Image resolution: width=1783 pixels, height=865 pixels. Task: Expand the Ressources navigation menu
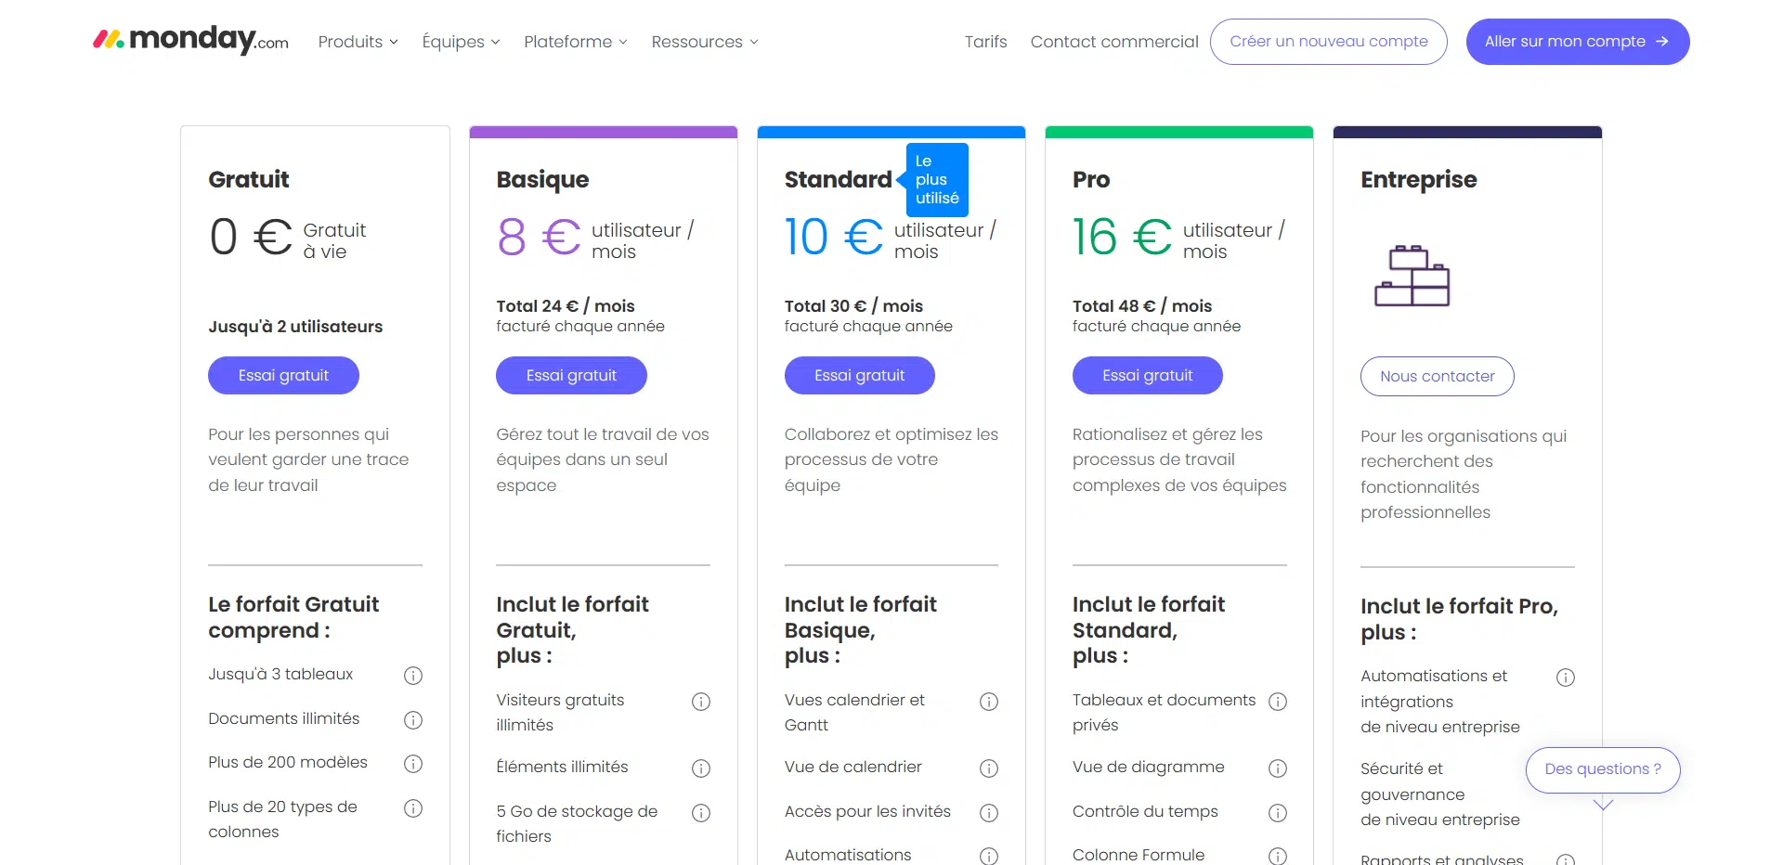pyautogui.click(x=705, y=42)
